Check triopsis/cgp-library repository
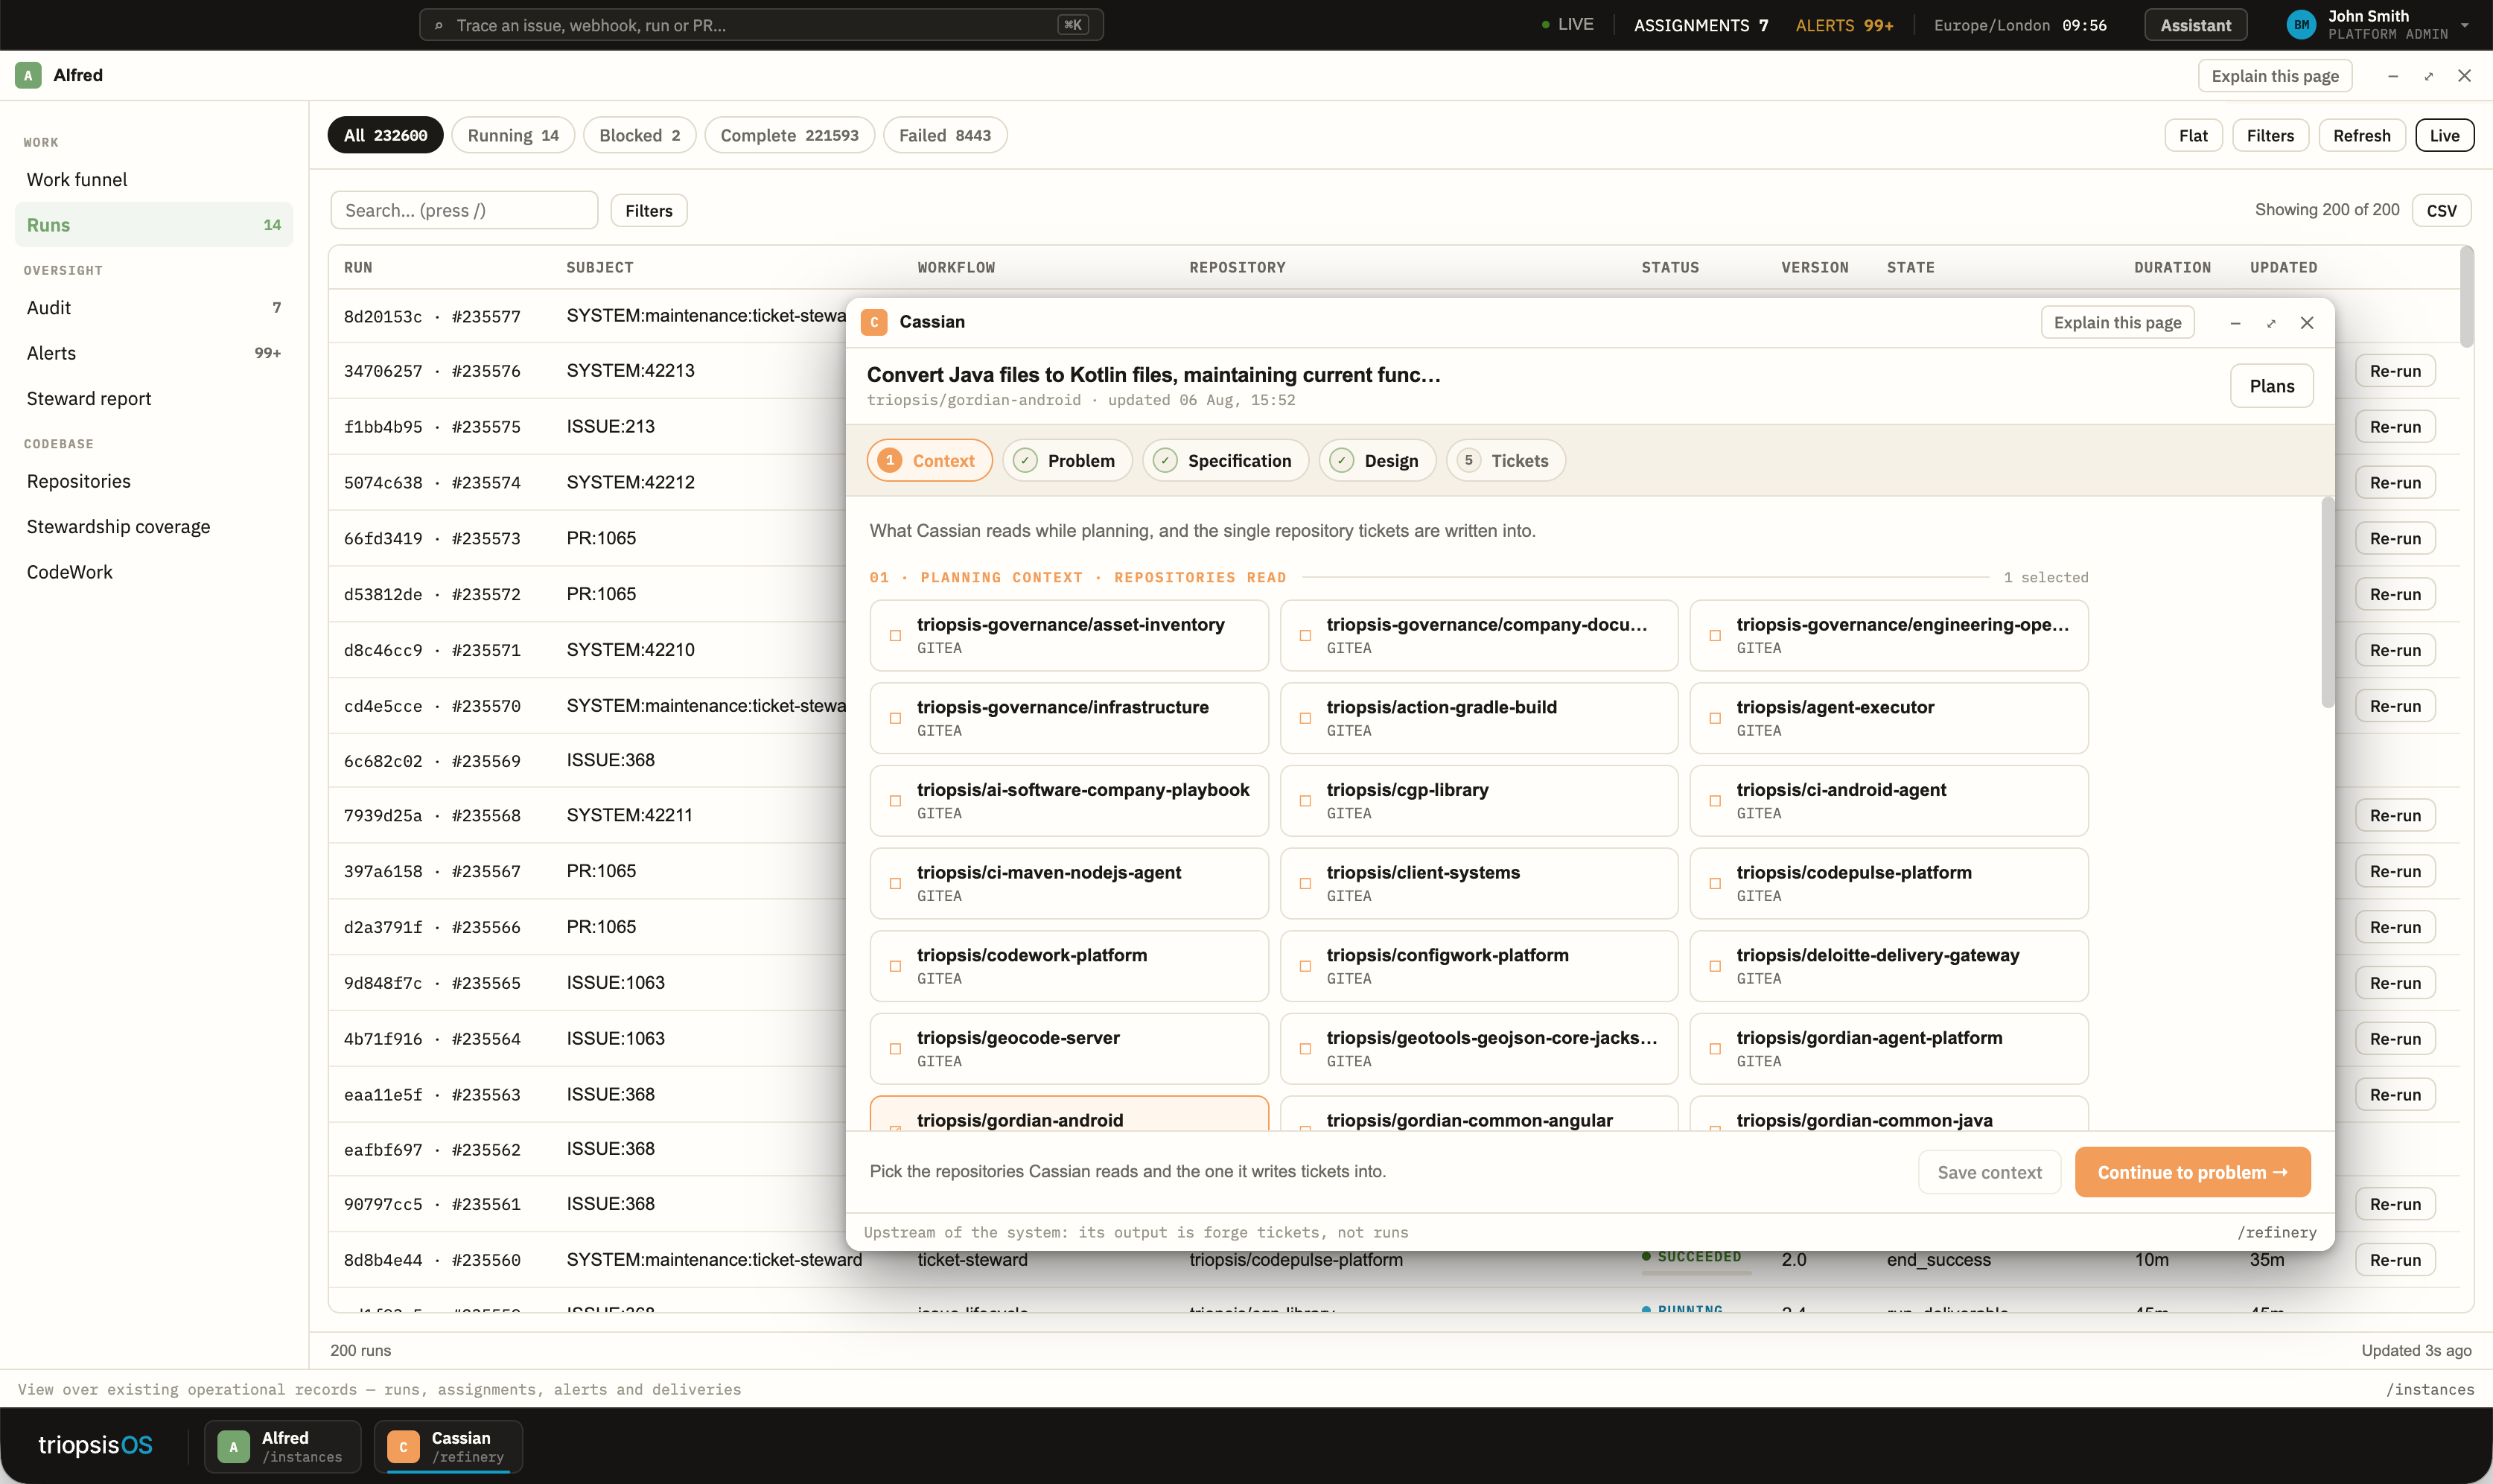Image resolution: width=2493 pixels, height=1484 pixels. (1305, 801)
